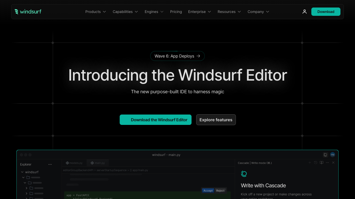The image size is (355, 199).
Task: Expand the Company menu
Action: 258,12
